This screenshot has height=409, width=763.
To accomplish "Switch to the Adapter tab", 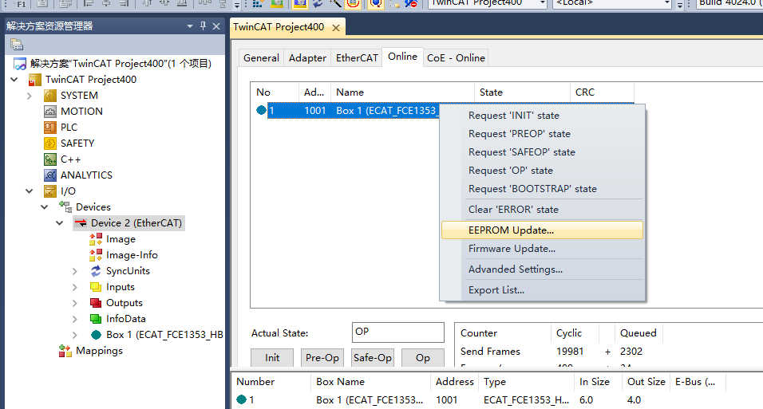I will pyautogui.click(x=307, y=58).
